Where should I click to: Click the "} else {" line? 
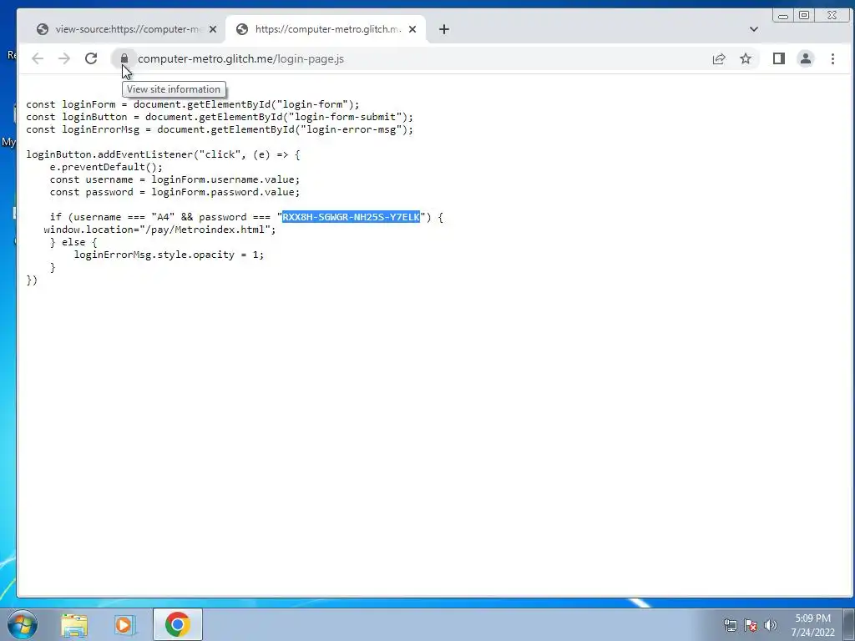[x=73, y=242]
